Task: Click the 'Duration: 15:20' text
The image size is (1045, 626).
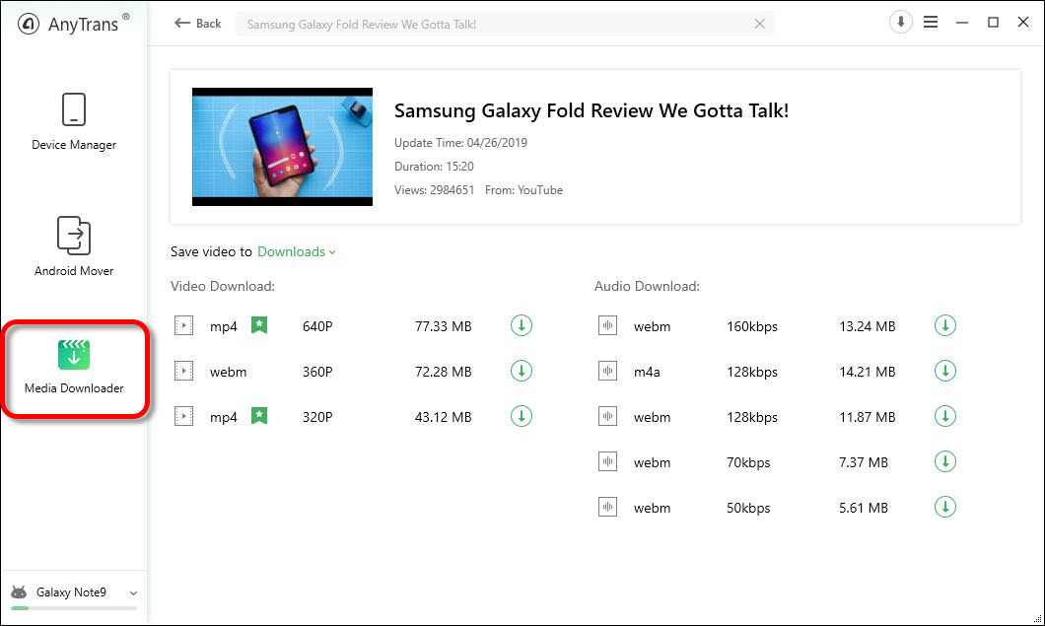Action: (434, 167)
